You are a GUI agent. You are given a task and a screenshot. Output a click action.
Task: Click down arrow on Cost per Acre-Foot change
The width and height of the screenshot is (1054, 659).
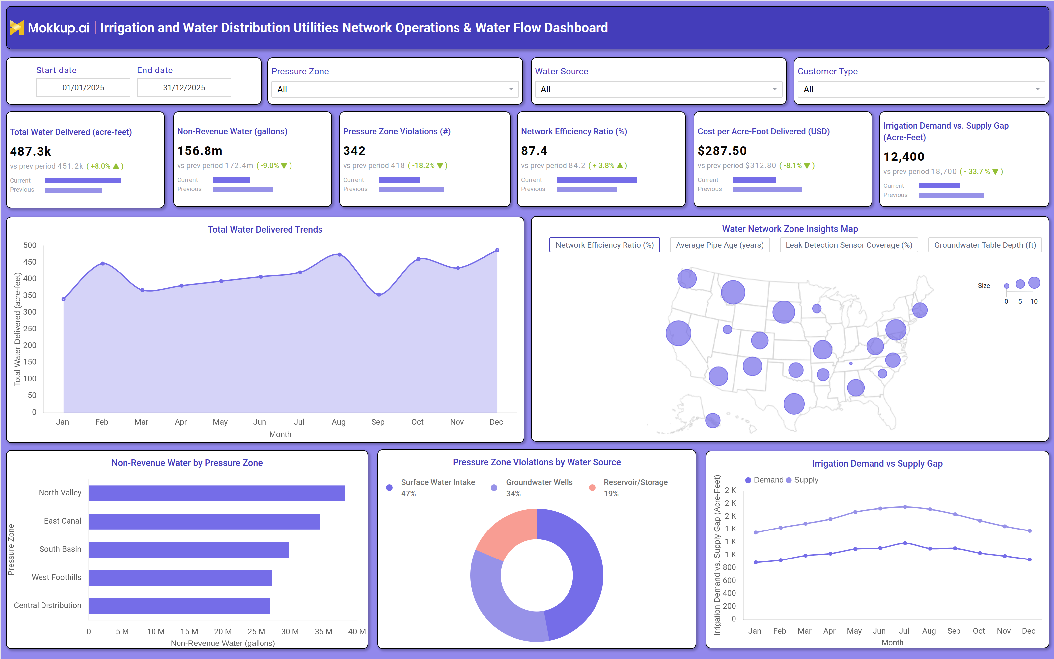point(807,166)
